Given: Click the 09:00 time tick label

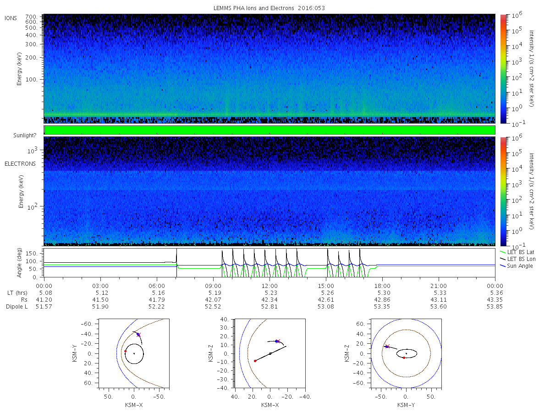Looking at the screenshot, I should pyautogui.click(x=213, y=285).
